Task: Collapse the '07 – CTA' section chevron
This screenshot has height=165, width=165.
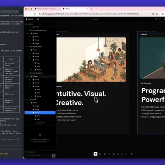Action: 26,99
